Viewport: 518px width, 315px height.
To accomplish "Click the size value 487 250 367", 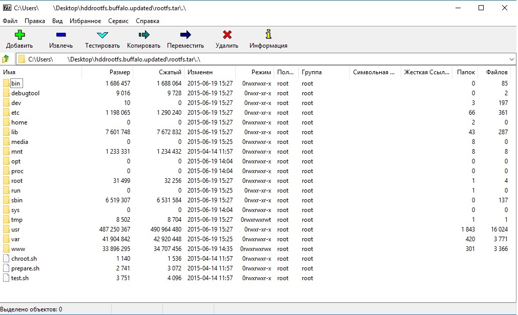I will tap(115, 229).
